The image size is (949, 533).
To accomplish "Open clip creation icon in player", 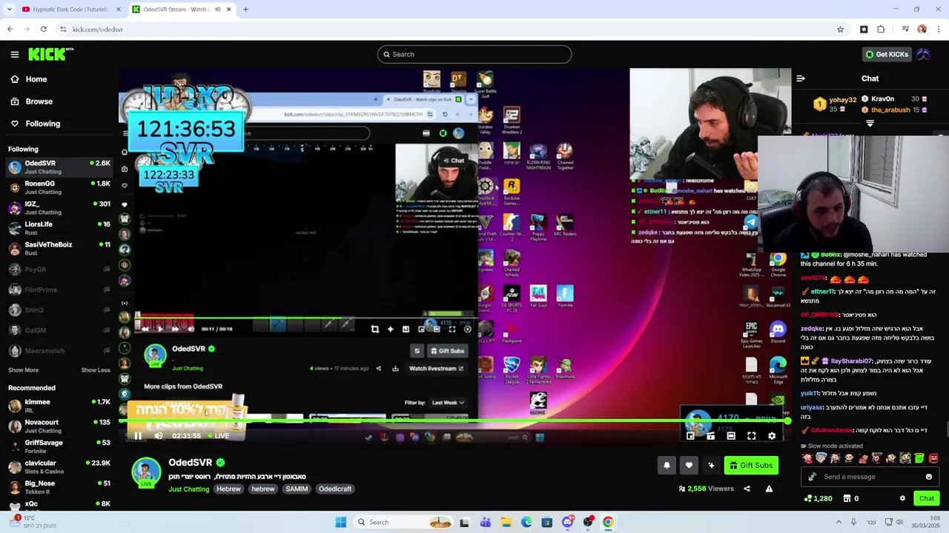I will 710,436.
